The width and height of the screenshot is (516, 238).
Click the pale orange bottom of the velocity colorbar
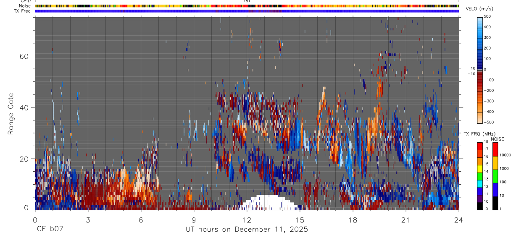[x=480, y=118]
